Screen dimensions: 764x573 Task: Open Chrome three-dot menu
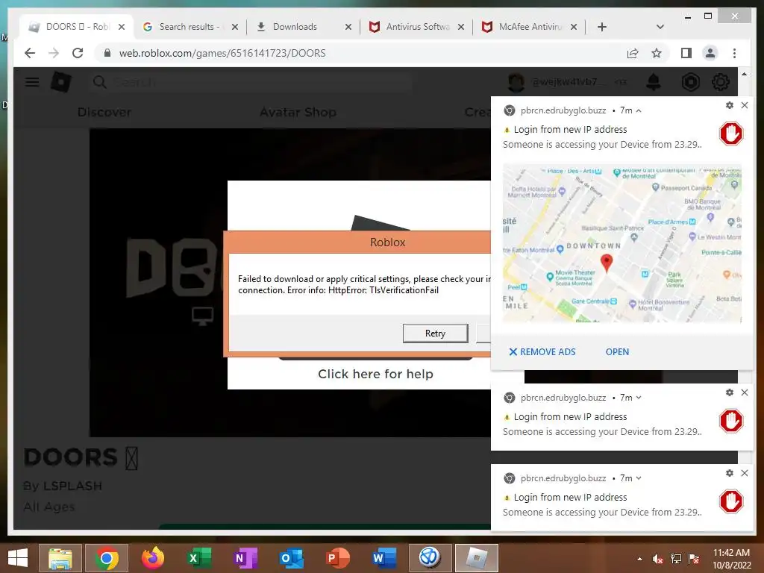(x=734, y=53)
